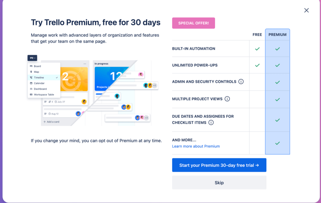Click the ellipsis icon on the orange card
Image resolution: width=321 pixels, height=203 pixels.
85,63
